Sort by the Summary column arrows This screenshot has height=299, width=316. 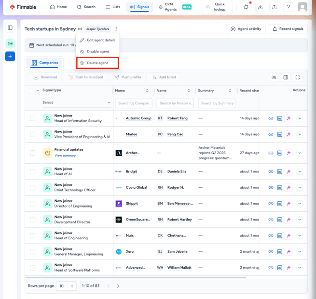(x=230, y=91)
